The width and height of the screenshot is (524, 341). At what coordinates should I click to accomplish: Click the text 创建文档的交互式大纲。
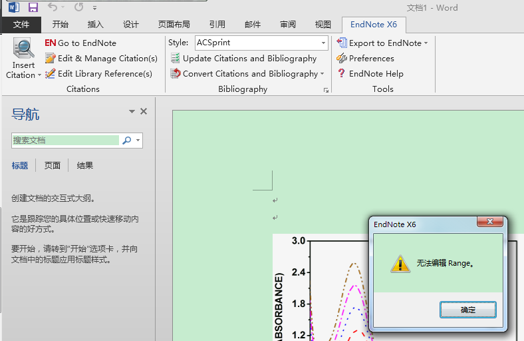point(53,198)
